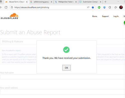Screen dimensions: 125x98
Task: Open the red profile avatar
Action: 121,7
